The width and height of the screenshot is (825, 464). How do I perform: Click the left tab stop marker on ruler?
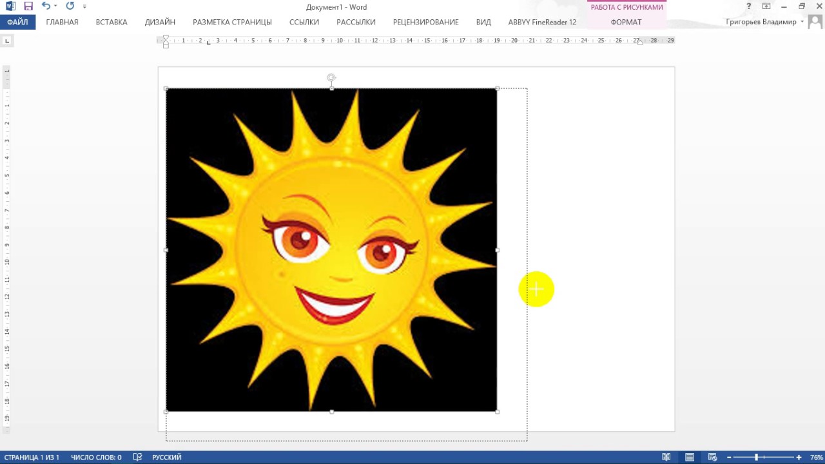point(208,43)
